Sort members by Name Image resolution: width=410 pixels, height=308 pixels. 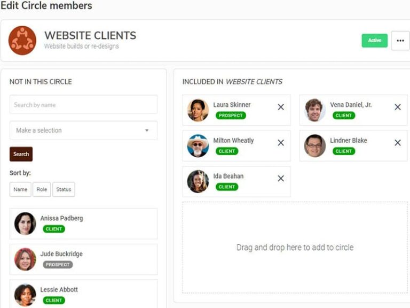tap(20, 189)
